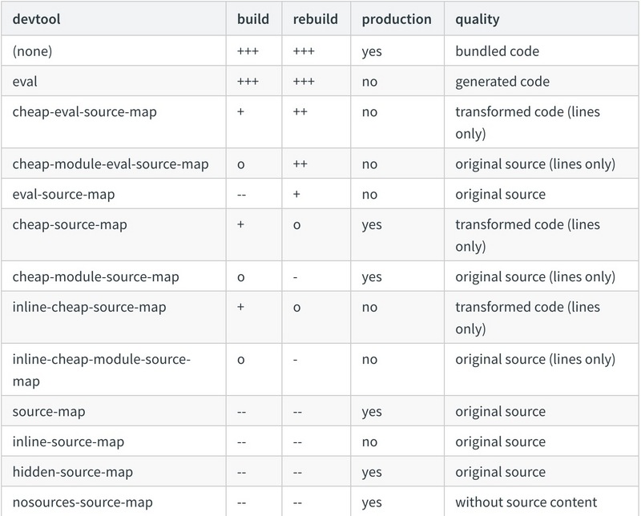Select the nosources-source-map entry
641x516 pixels.
(83, 502)
